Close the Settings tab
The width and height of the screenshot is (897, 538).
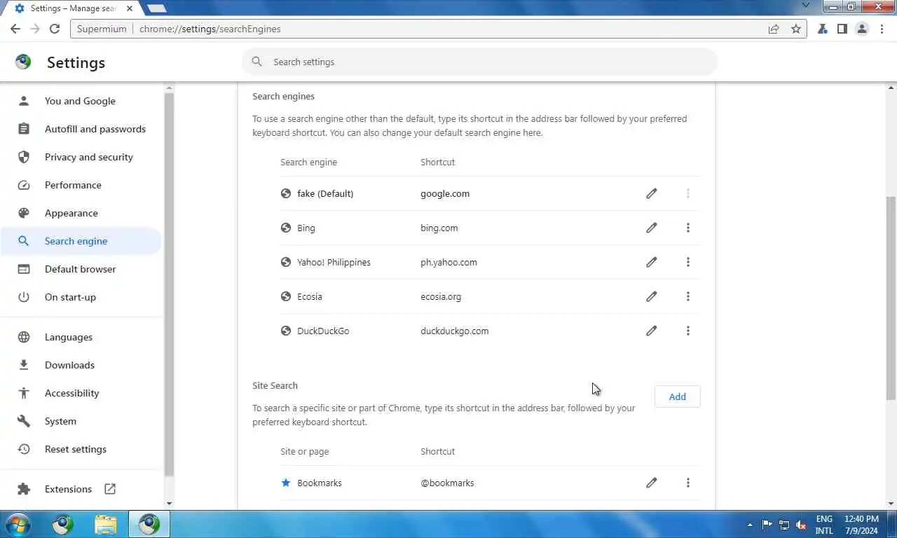[x=130, y=8]
